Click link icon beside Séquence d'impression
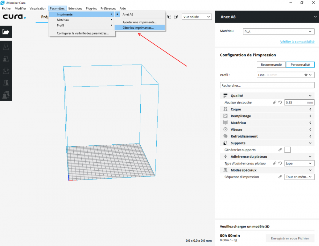Viewport: 319px width, 246px height. [x=280, y=177]
